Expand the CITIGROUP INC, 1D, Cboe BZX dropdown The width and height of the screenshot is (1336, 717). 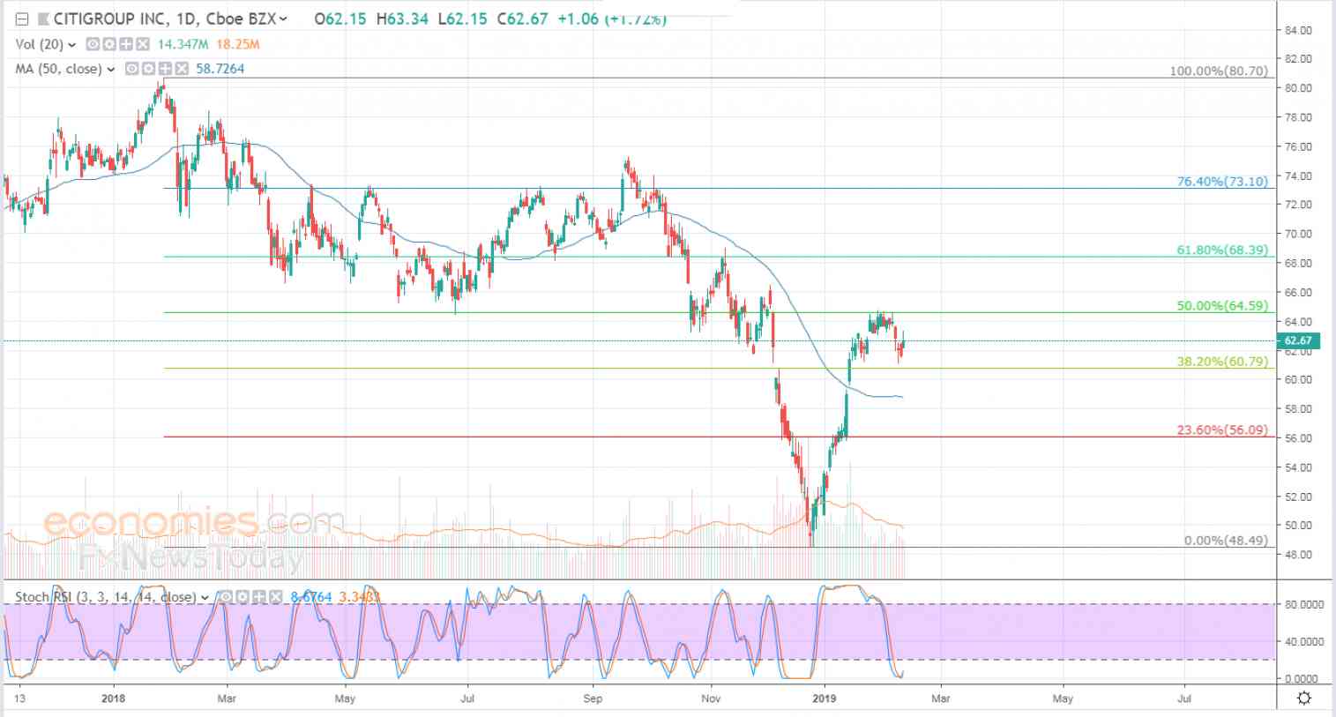tap(282, 19)
